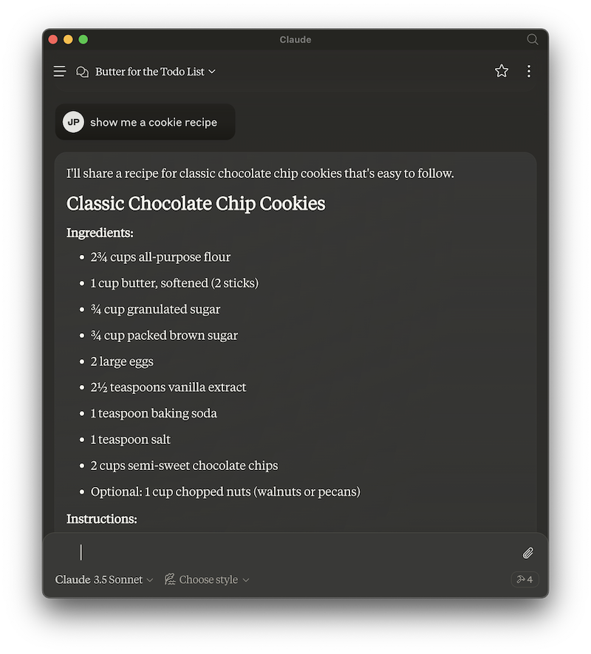
Task: Attach a file using the paperclip icon
Action: [x=527, y=553]
